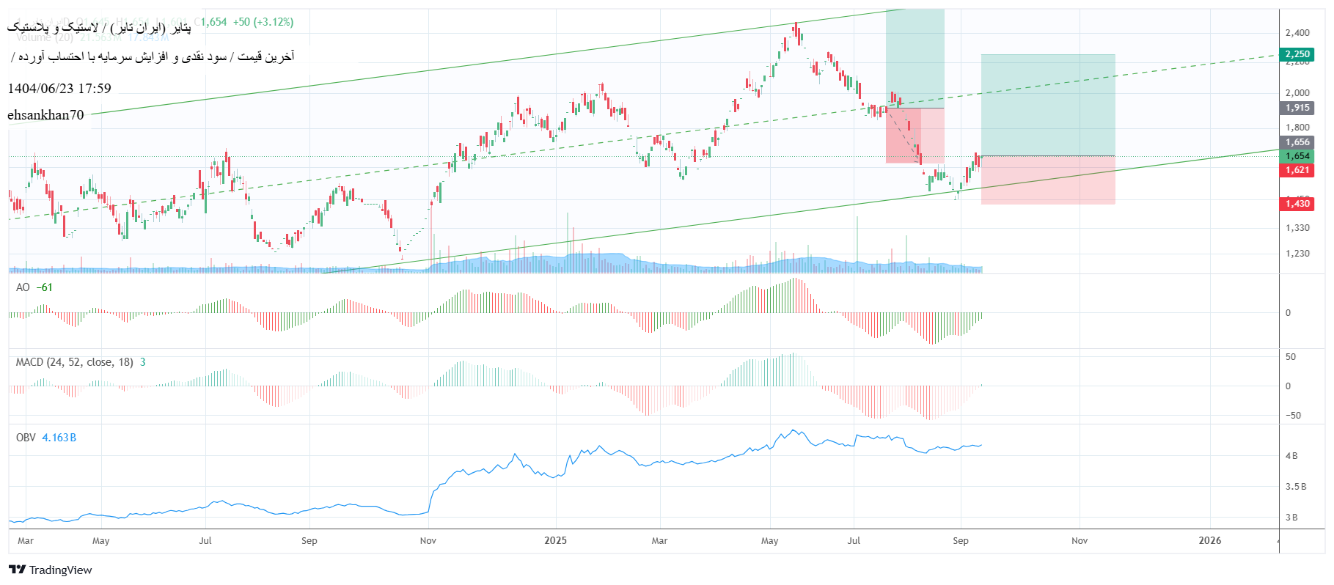Click the OBV value 4.163B
1334x585 pixels.
pos(59,438)
